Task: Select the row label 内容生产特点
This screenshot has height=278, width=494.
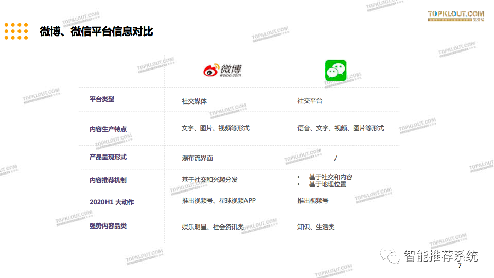Action: [x=108, y=129]
